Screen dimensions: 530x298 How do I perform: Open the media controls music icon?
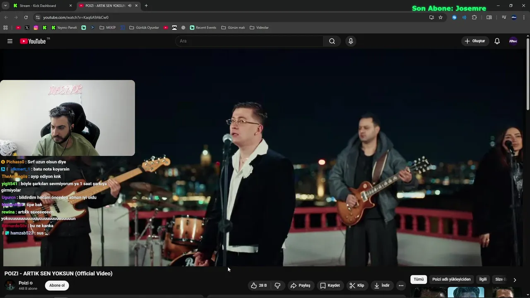tap(504, 17)
